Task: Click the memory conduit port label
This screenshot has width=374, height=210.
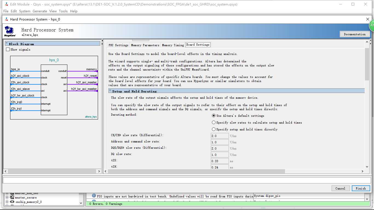Action: [x=91, y=69]
